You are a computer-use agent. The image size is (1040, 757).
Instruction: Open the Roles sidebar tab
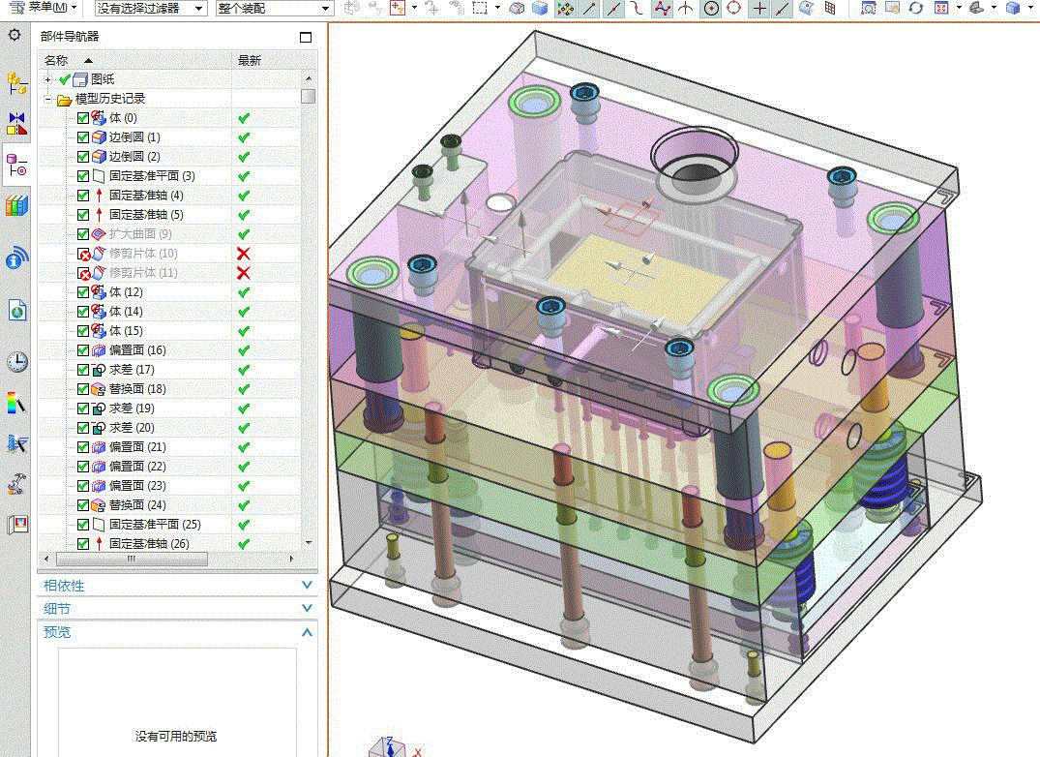[x=17, y=525]
